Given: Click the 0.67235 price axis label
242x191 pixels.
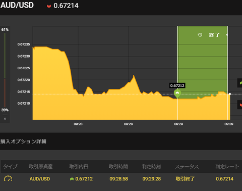Looking at the screenshot, I should tap(24, 44).
